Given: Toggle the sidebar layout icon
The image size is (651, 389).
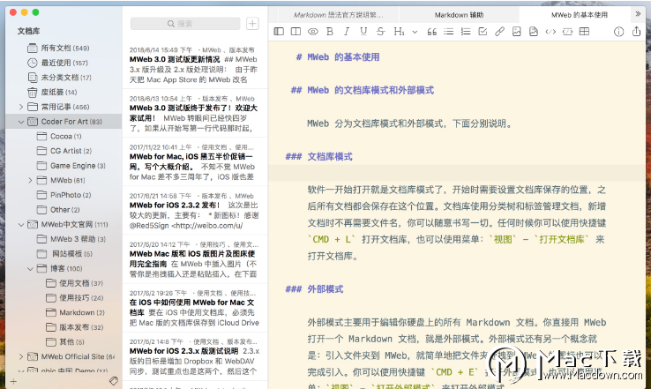Looking at the screenshot, I should tap(279, 32).
